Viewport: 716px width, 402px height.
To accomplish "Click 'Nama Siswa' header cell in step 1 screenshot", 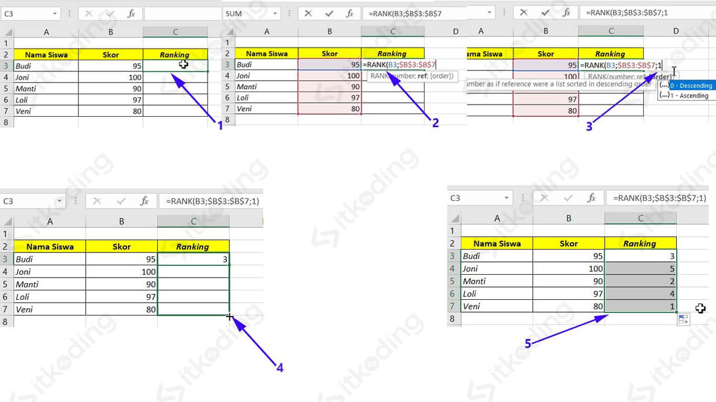I will (x=46, y=55).
